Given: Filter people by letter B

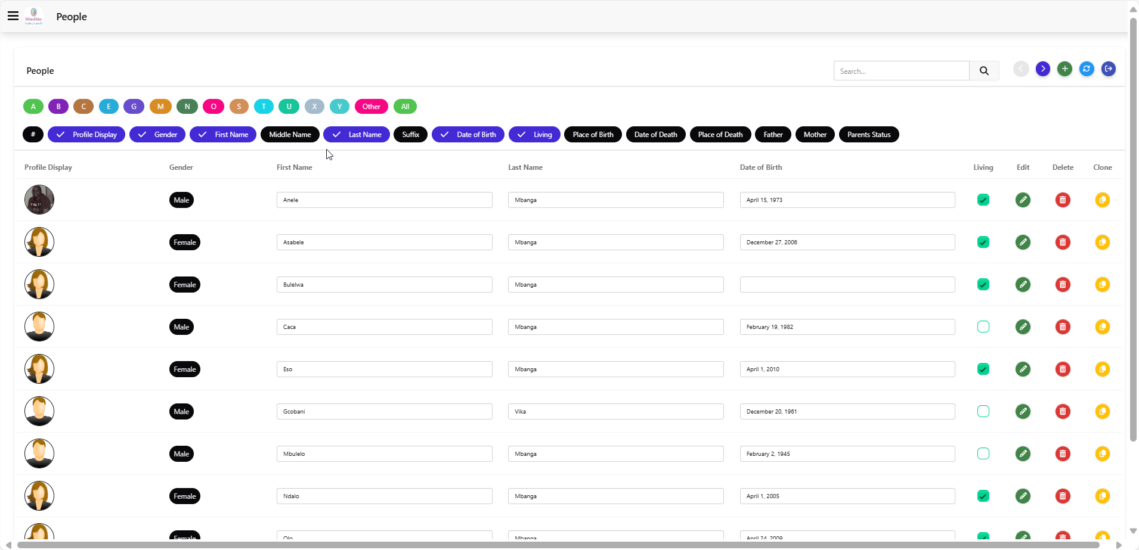Looking at the screenshot, I should (58, 107).
